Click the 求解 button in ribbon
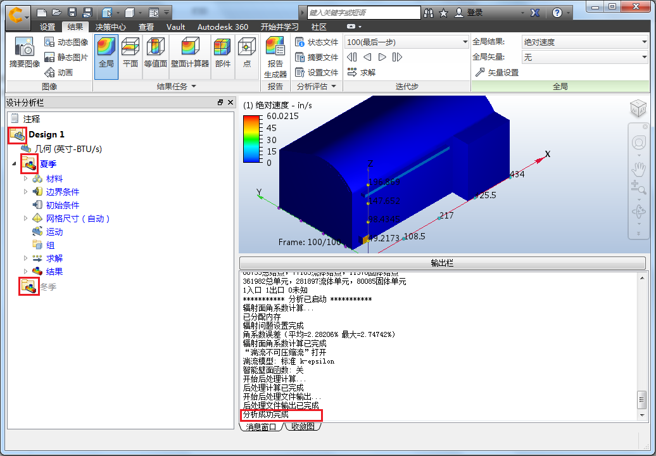The width and height of the screenshot is (656, 456). (362, 72)
